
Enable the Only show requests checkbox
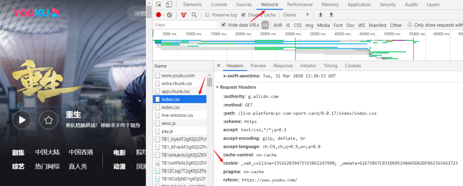pos(409,25)
